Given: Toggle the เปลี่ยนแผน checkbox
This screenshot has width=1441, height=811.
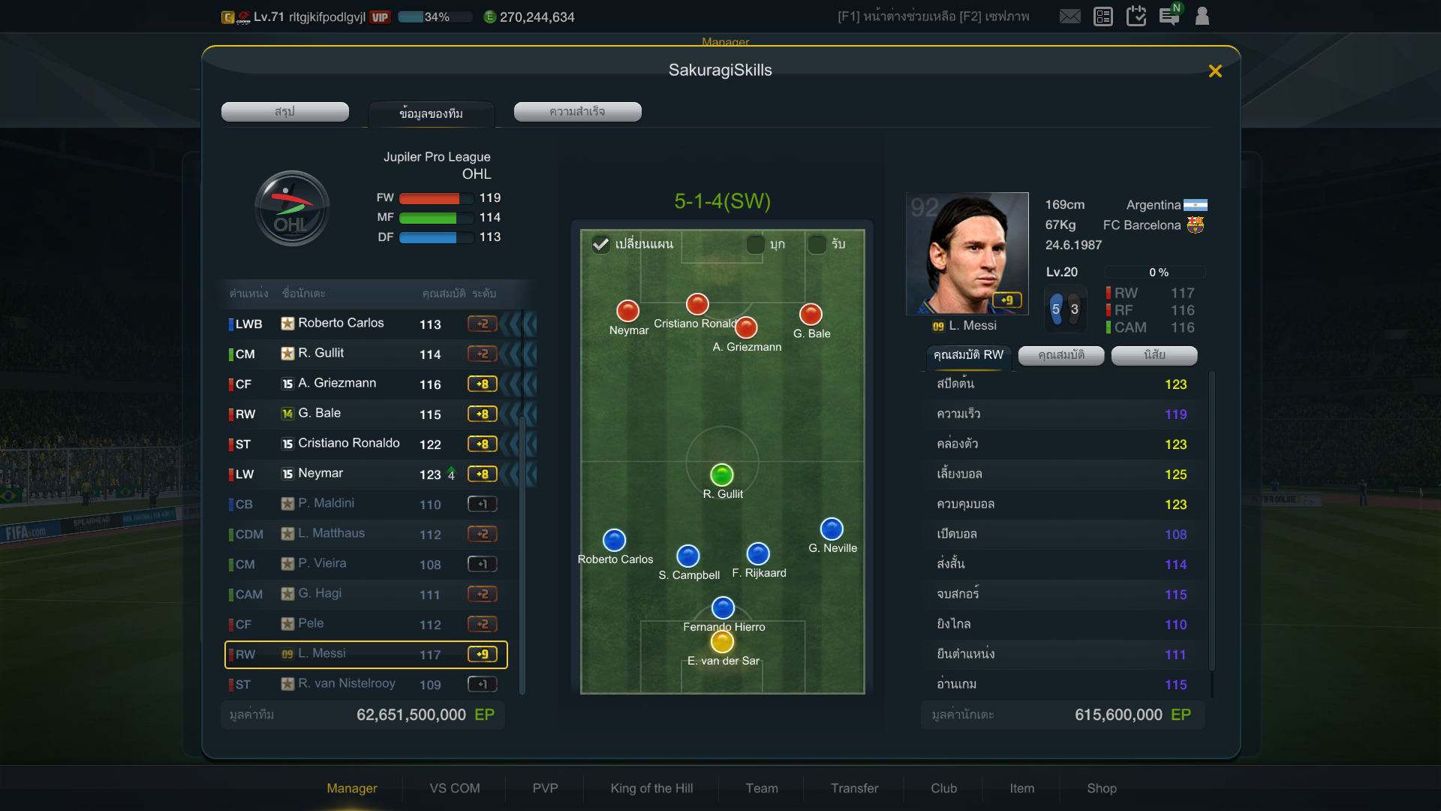Looking at the screenshot, I should coord(601,244).
